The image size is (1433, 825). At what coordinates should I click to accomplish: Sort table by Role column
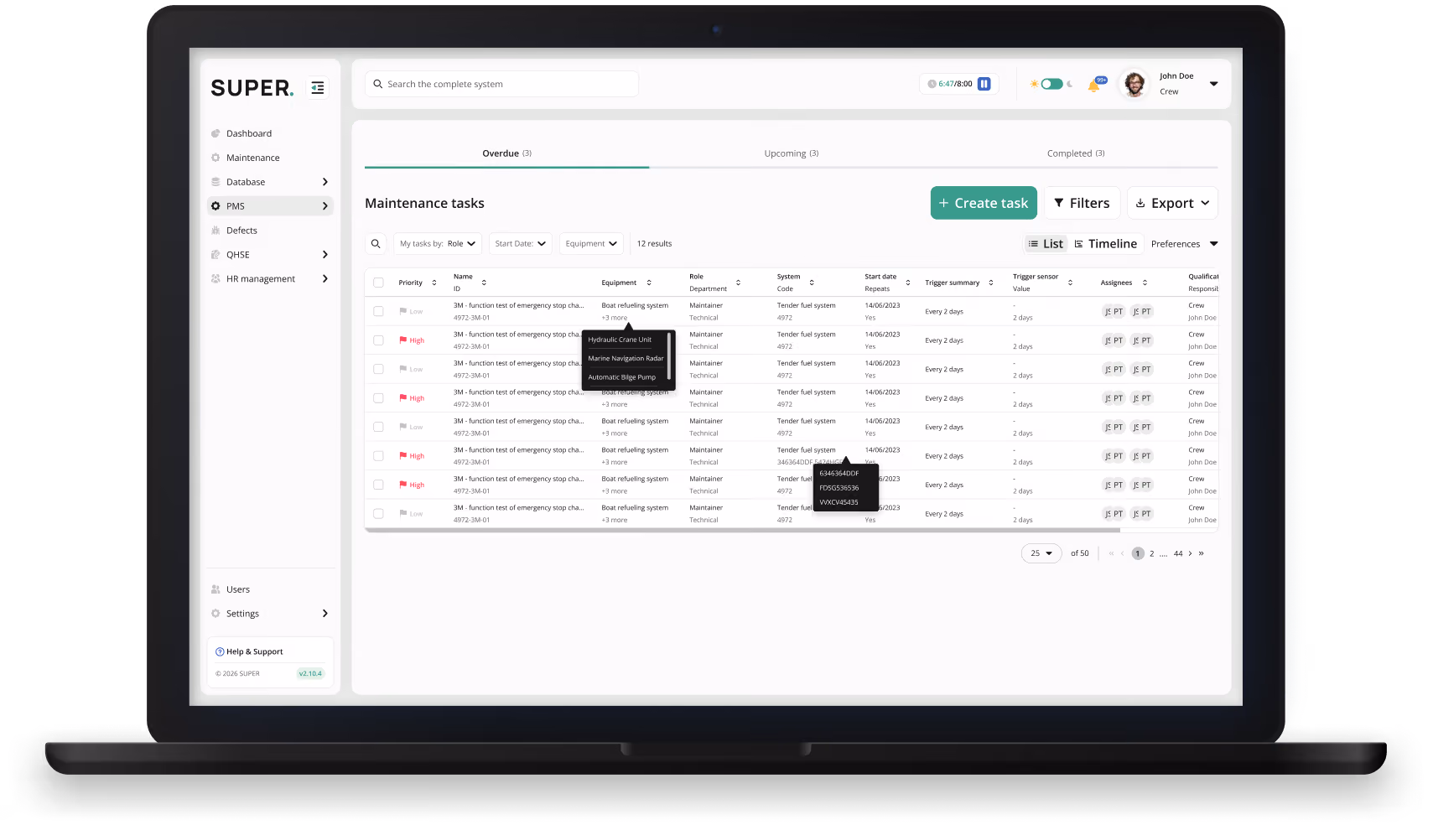coord(738,283)
